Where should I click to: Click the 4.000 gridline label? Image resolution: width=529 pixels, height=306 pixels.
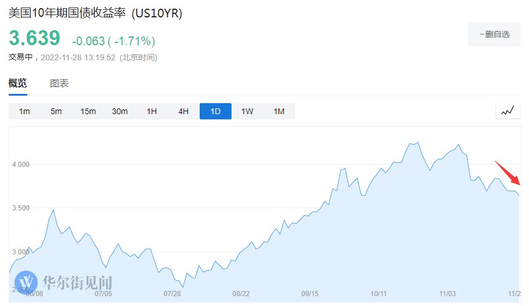click(x=21, y=165)
